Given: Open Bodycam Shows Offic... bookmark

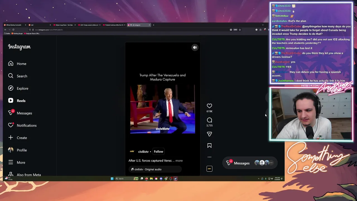Looking at the screenshot, I should (32, 33).
